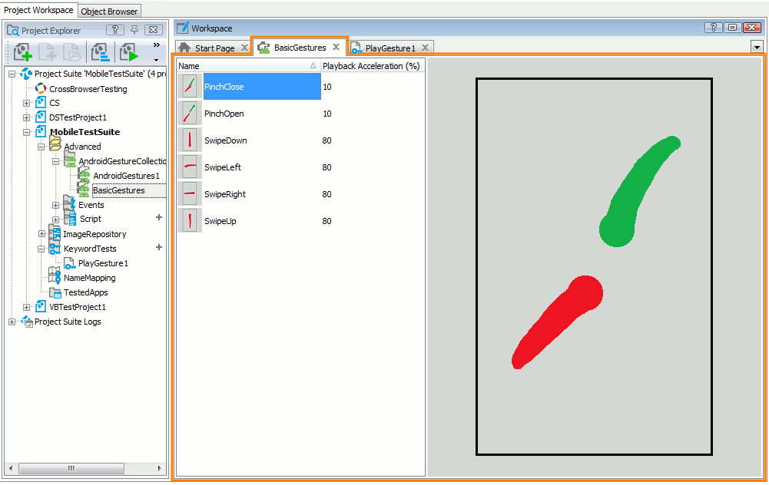Select the PinchOpen gesture row
The width and height of the screenshot is (769, 485).
301,114
